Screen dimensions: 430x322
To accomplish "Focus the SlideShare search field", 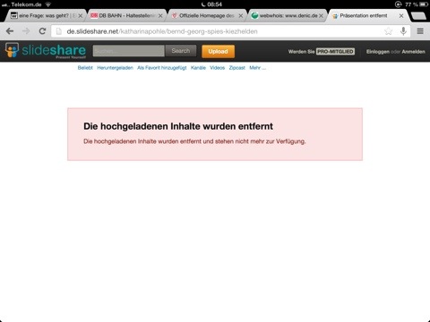I will [128, 51].
